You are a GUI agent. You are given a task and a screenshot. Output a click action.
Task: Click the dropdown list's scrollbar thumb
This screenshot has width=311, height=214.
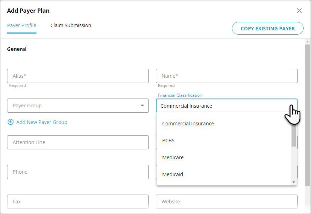[294, 135]
